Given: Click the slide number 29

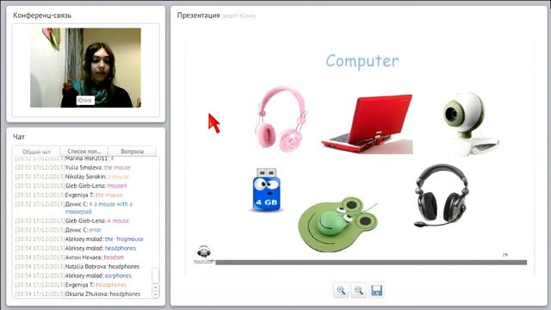Looking at the screenshot, I should coord(505,255).
